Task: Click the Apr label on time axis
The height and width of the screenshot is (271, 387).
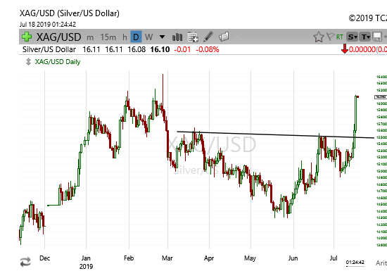Action: point(209,258)
